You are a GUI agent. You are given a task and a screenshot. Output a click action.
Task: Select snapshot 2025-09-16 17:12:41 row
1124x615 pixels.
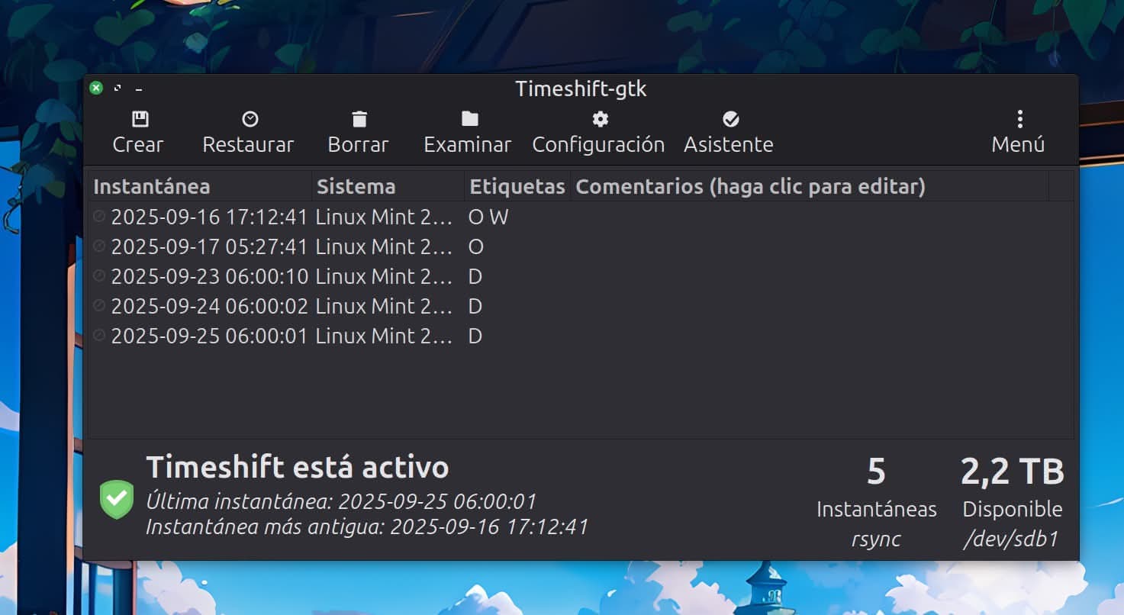[x=580, y=217]
